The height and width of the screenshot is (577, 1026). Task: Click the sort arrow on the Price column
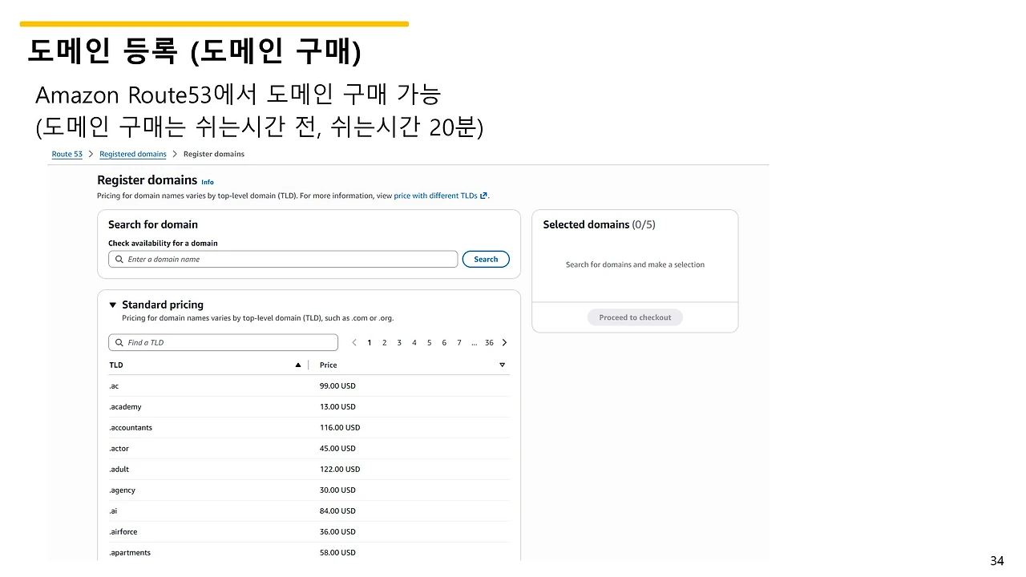[502, 364]
